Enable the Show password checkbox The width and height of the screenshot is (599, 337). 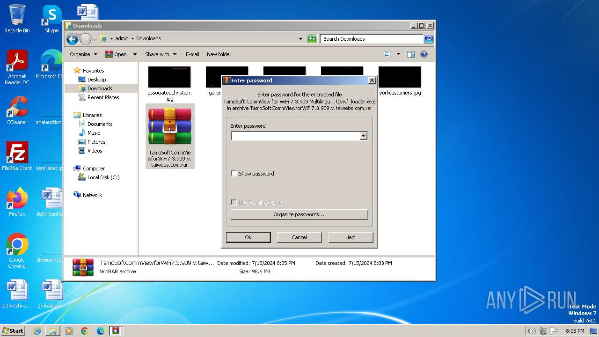pyautogui.click(x=234, y=174)
